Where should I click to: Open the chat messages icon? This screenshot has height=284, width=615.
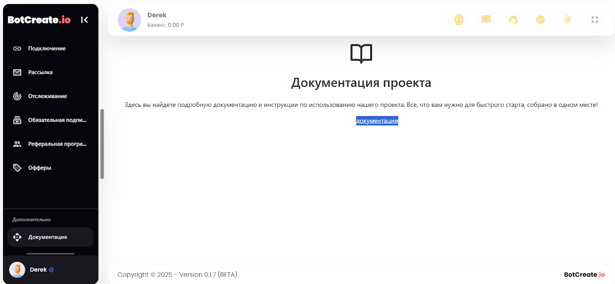(x=486, y=20)
